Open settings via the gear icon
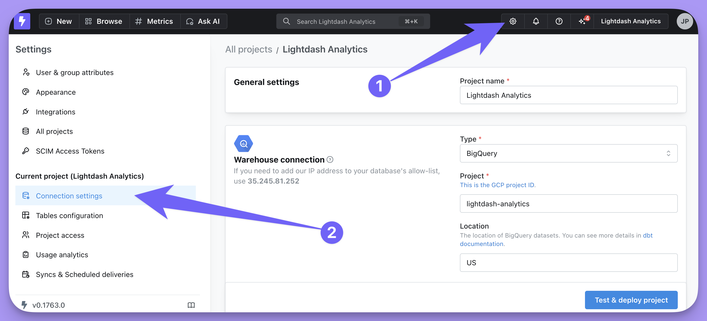Image resolution: width=707 pixels, height=321 pixels. click(x=513, y=22)
